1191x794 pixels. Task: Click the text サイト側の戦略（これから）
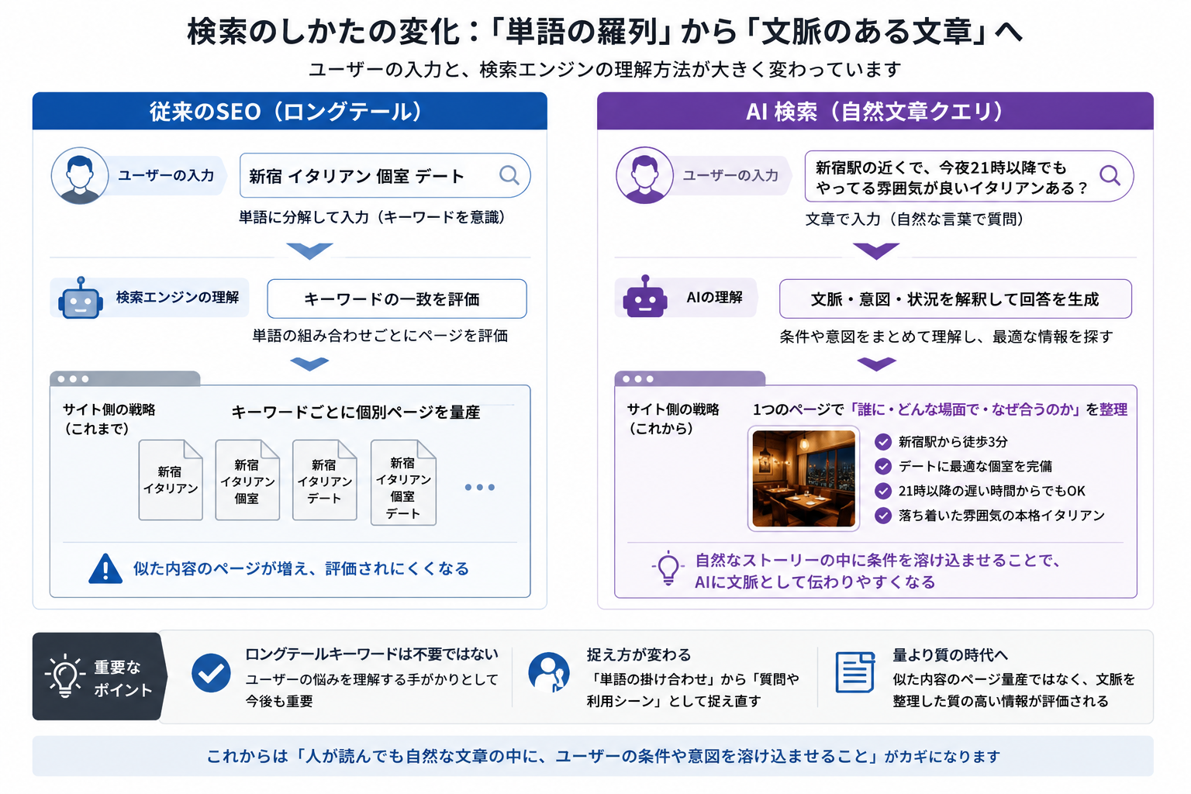(673, 419)
